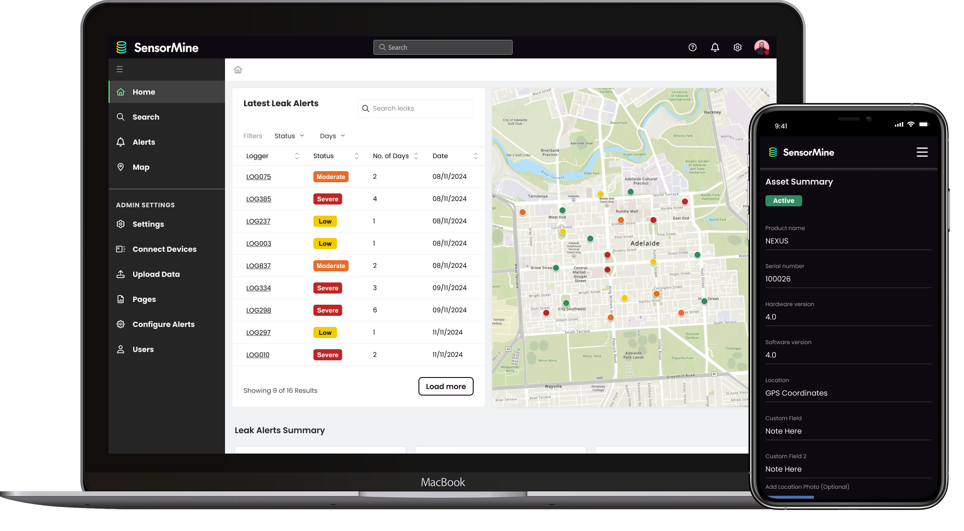Click the Leak Alerts Summary heading
The image size is (964, 531).
pos(280,430)
